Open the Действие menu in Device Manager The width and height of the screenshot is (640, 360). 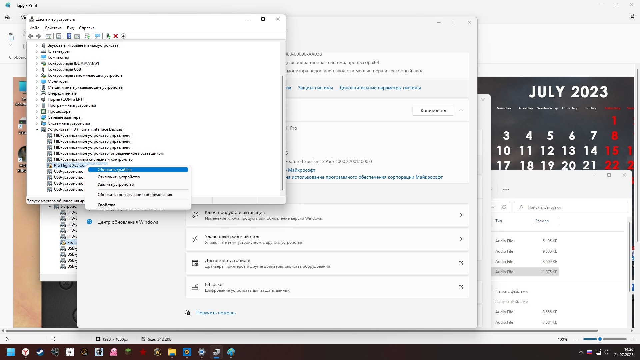53,28
